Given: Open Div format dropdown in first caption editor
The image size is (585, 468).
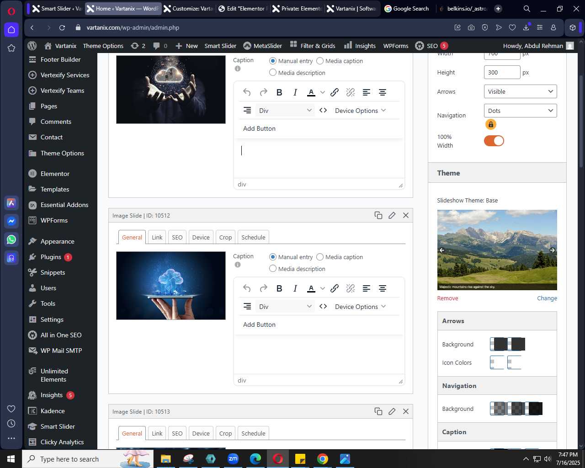Looking at the screenshot, I should tap(285, 110).
